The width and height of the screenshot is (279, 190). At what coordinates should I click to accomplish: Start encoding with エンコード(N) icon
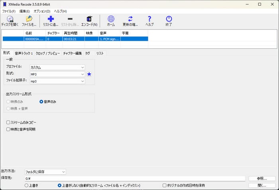coord(89,21)
